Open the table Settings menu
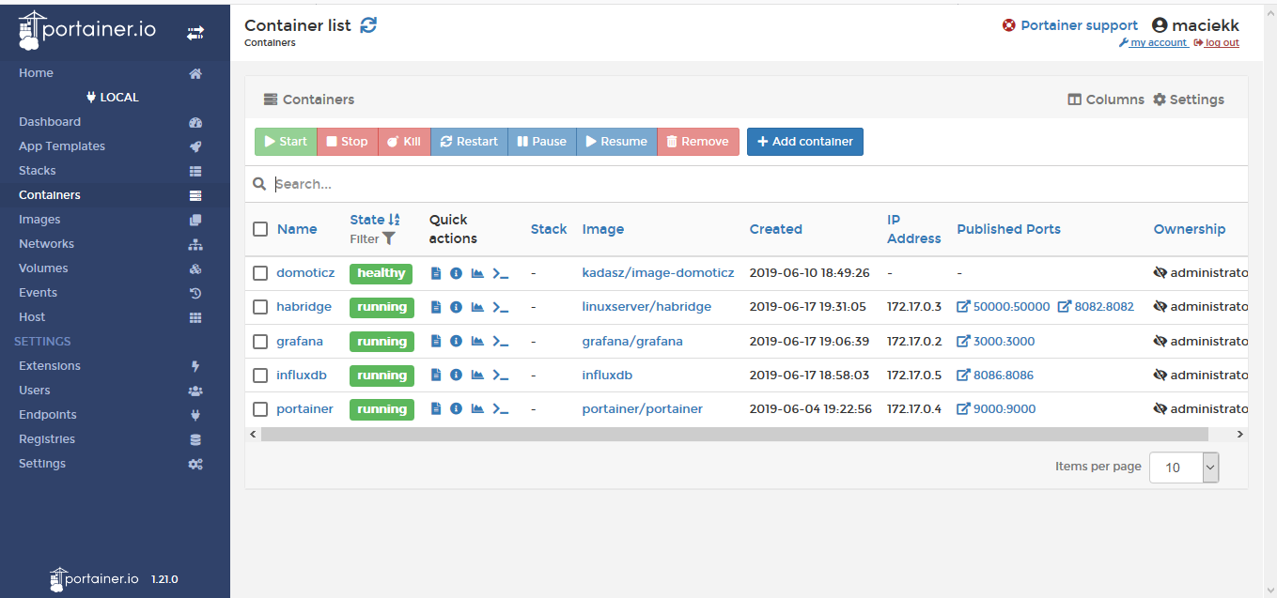This screenshot has width=1277, height=598. pos(1189,100)
